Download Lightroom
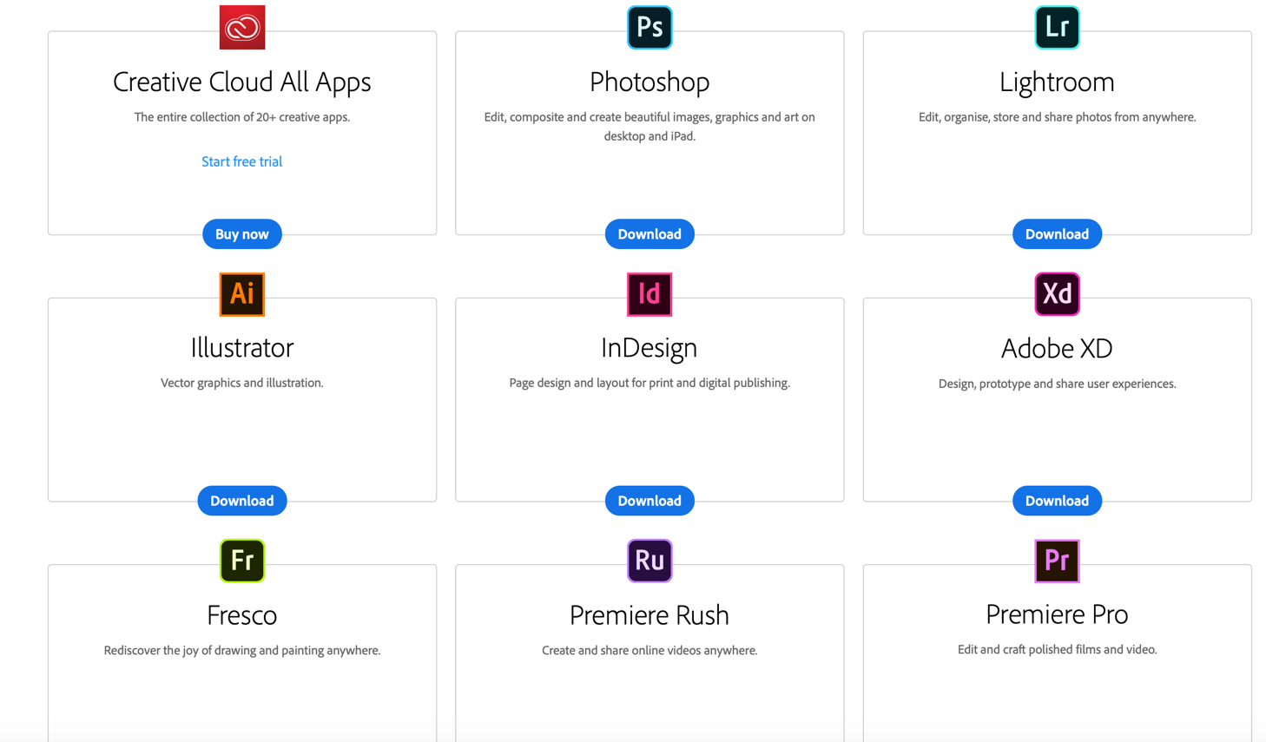 (x=1057, y=234)
